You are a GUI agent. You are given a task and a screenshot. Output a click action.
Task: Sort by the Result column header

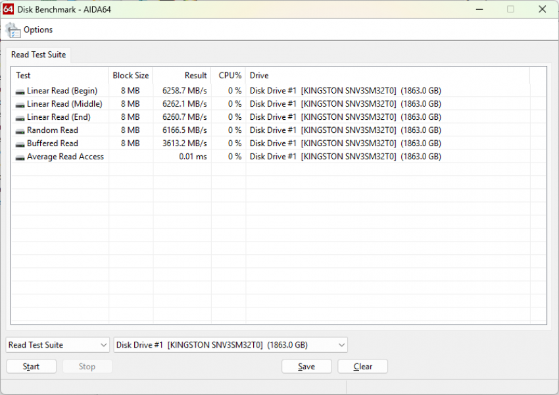[195, 76]
